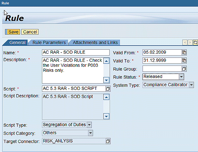198x152 pixels.
Task: Click the Save button
Action: click(x=13, y=32)
